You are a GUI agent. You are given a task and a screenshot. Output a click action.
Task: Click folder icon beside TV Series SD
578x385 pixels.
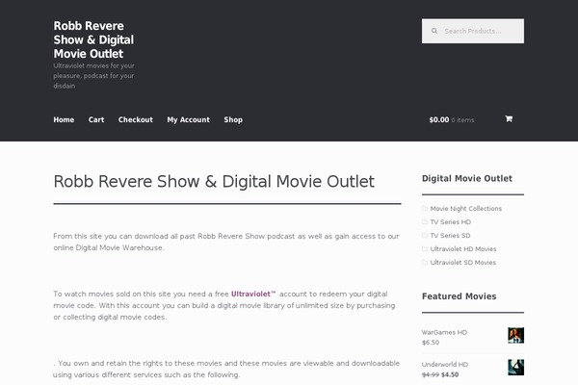(425, 236)
